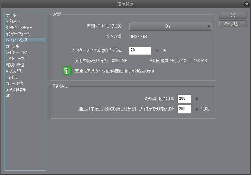
Task: Expand slider arrow for memory allocation percent
Action: coord(157,50)
